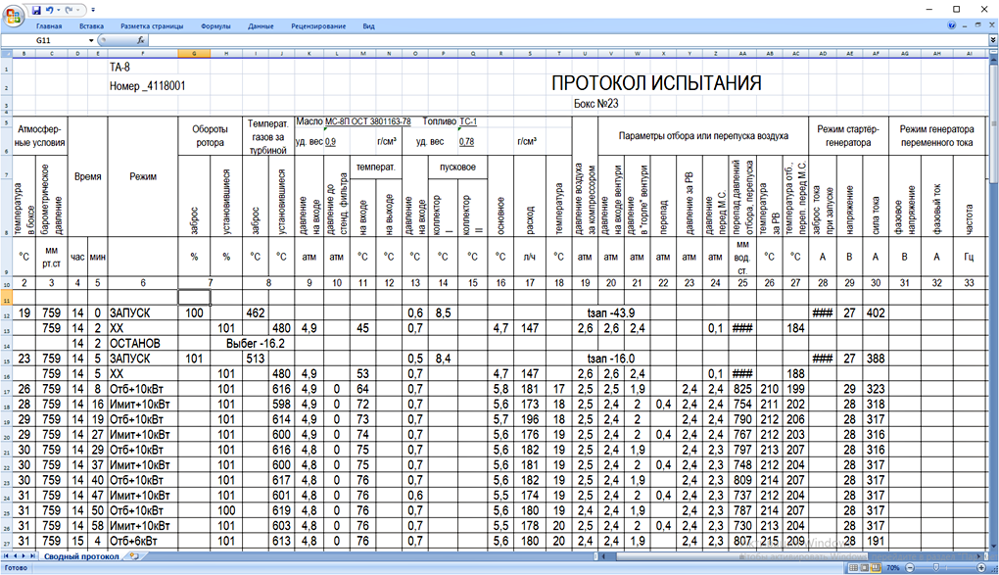Open the Undo history dropdown arrow
Screen dimensions: 999x575
[57, 9]
